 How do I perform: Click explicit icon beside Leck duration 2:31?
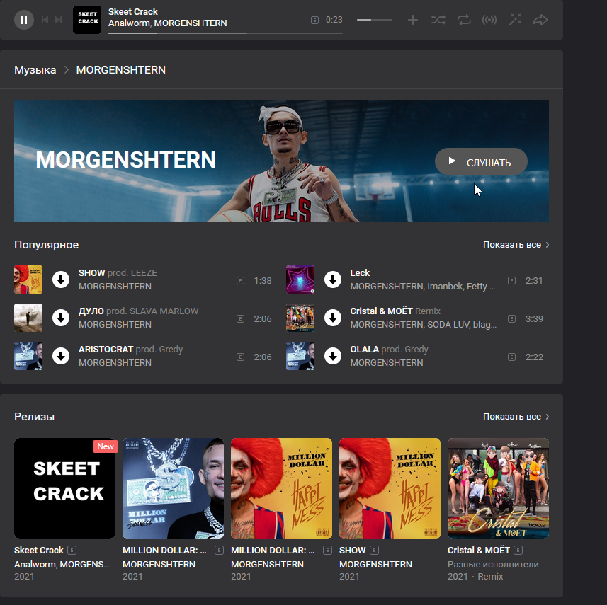tap(512, 280)
